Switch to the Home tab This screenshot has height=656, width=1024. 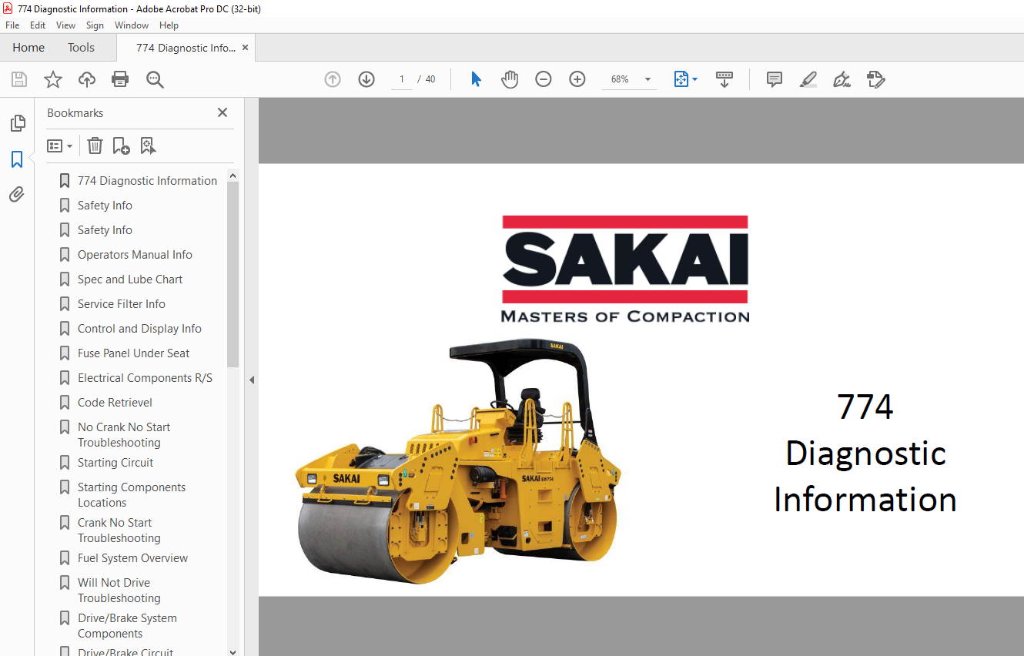28,48
